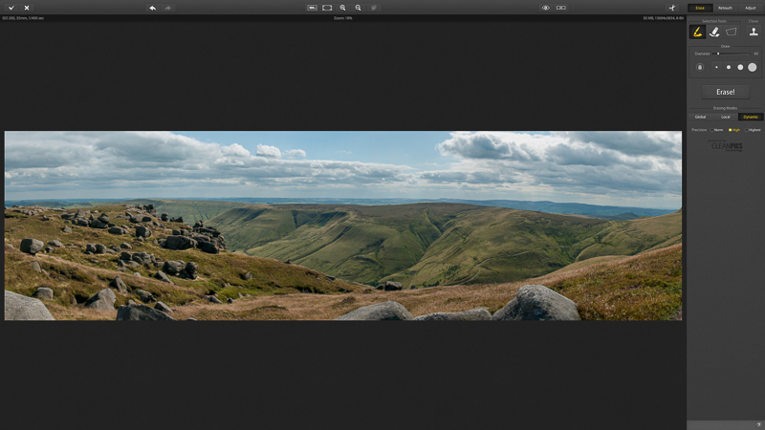765x430 pixels.
Task: Toggle side-by-side compare view
Action: (x=561, y=8)
